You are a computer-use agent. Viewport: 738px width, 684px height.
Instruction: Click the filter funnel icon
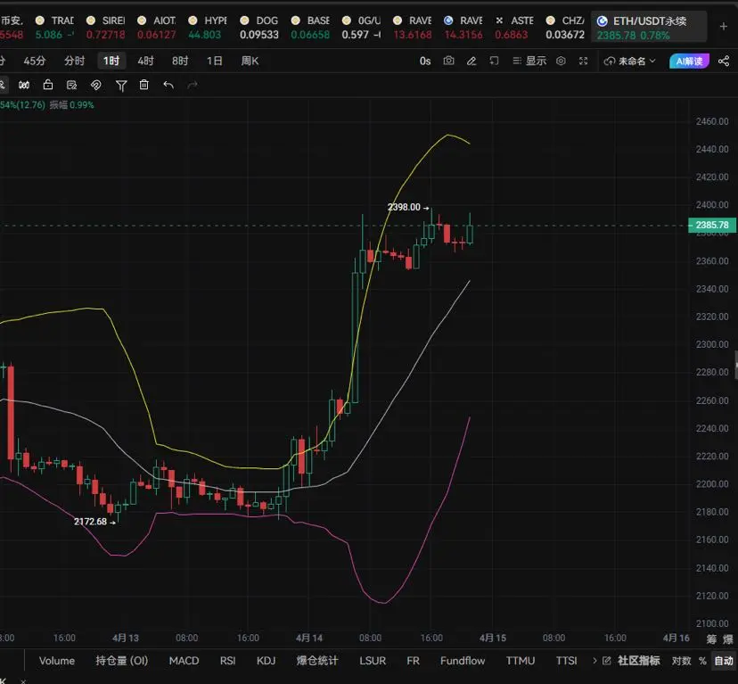[x=121, y=86]
